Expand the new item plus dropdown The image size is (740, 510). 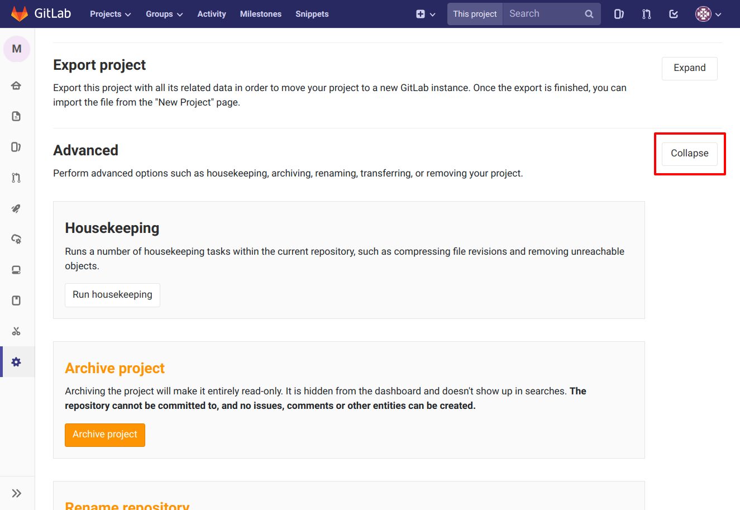[x=426, y=14]
